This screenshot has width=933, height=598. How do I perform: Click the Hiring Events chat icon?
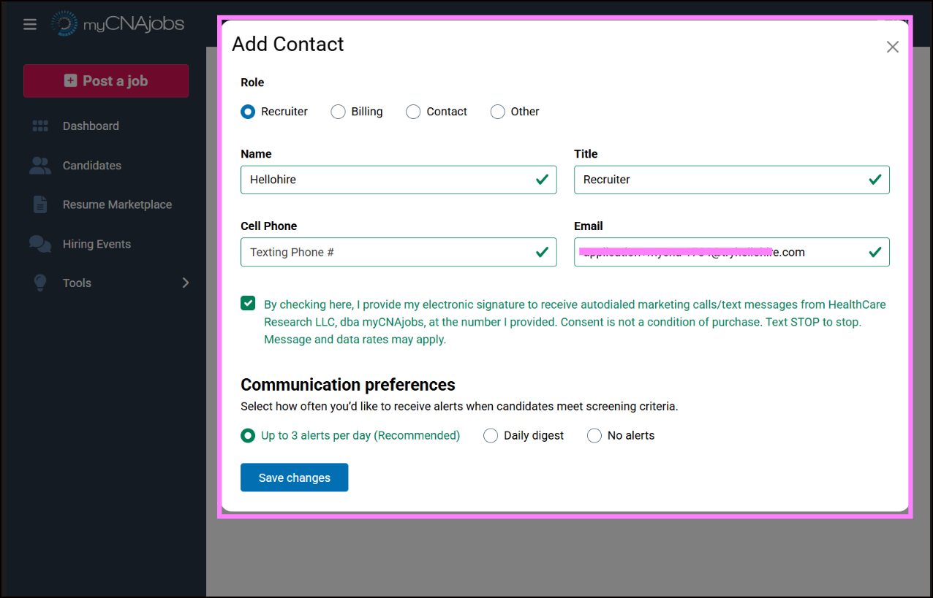(x=40, y=245)
